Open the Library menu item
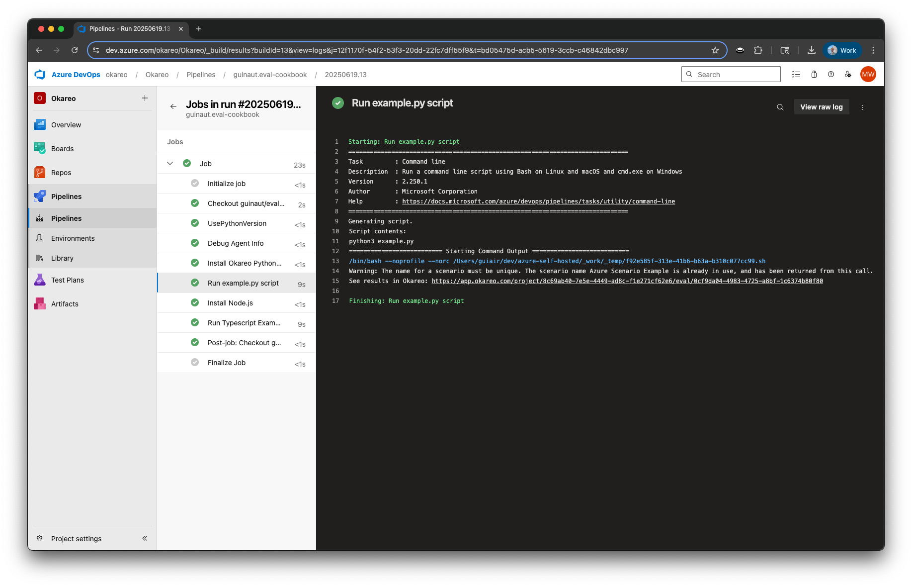Image resolution: width=912 pixels, height=587 pixels. coord(92,258)
